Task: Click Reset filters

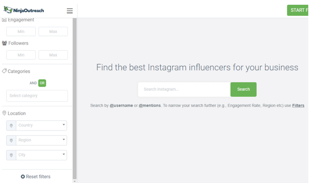Action: pyautogui.click(x=36, y=177)
